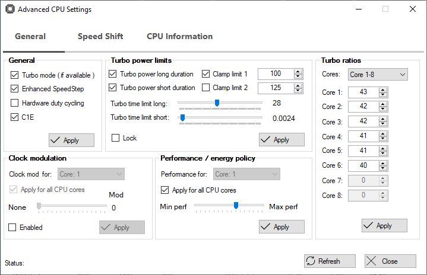Apply the Turbo ratios settings
This screenshot has width=427, height=275.
click(x=384, y=226)
